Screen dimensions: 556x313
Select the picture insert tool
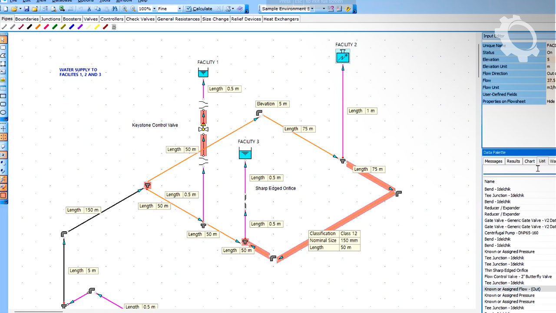click(3, 80)
